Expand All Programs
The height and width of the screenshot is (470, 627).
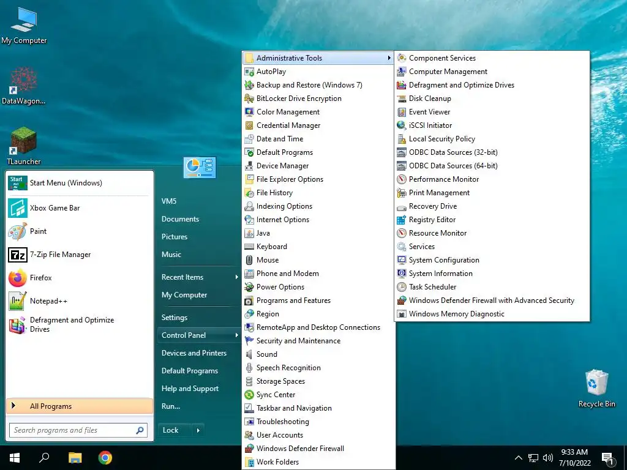tap(80, 406)
